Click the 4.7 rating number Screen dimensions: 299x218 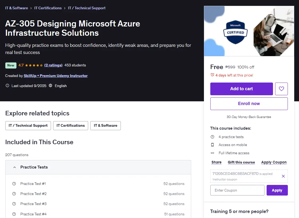click(x=21, y=65)
